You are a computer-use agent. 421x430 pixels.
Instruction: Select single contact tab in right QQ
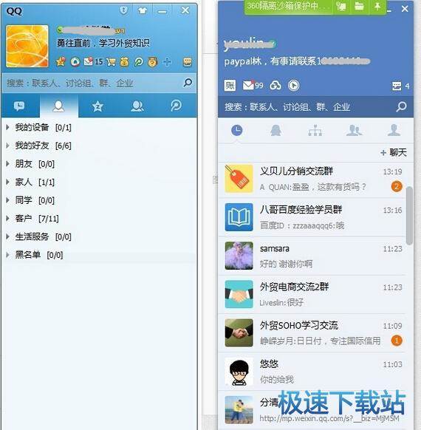pyautogui.click(x=394, y=130)
